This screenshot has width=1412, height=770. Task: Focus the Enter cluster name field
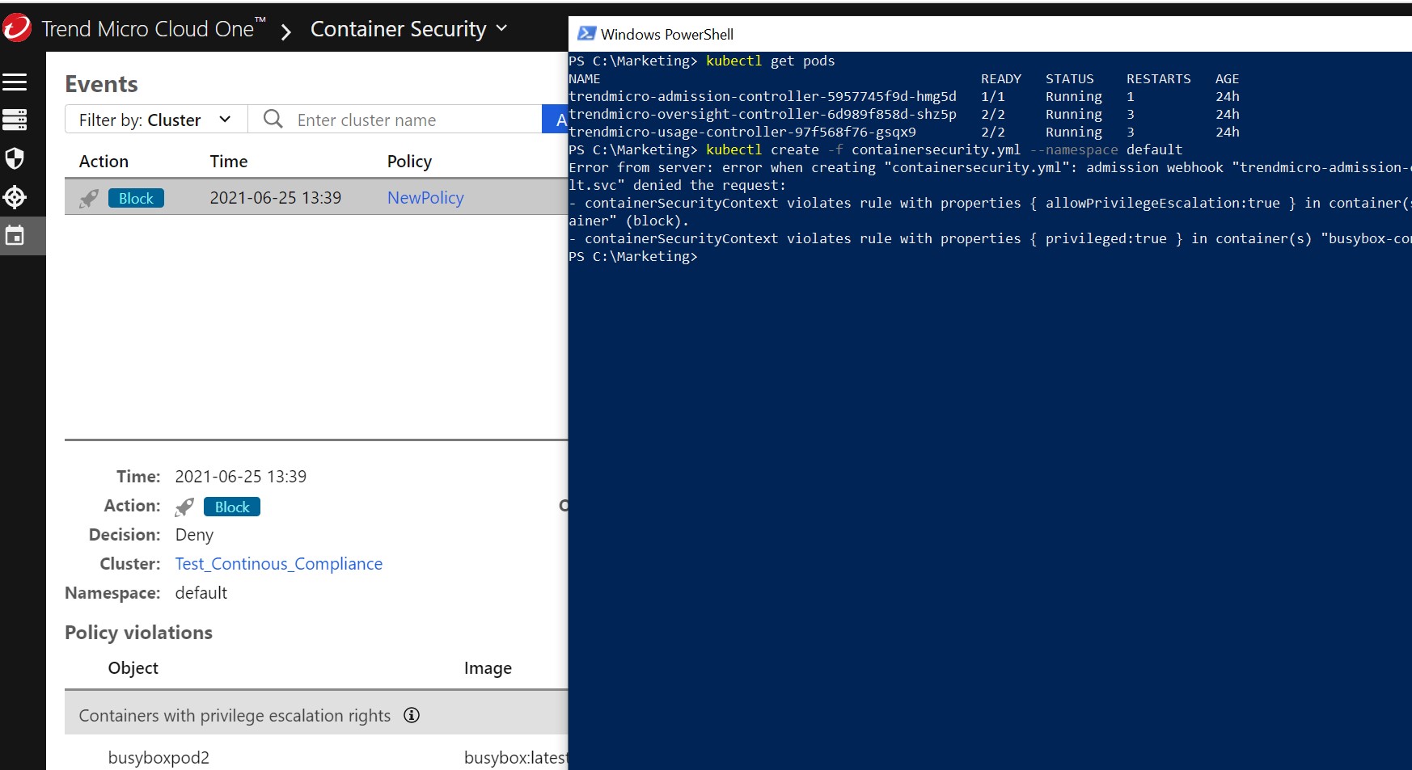pos(395,120)
